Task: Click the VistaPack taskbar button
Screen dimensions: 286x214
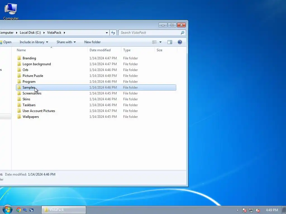Action: tap(64, 210)
